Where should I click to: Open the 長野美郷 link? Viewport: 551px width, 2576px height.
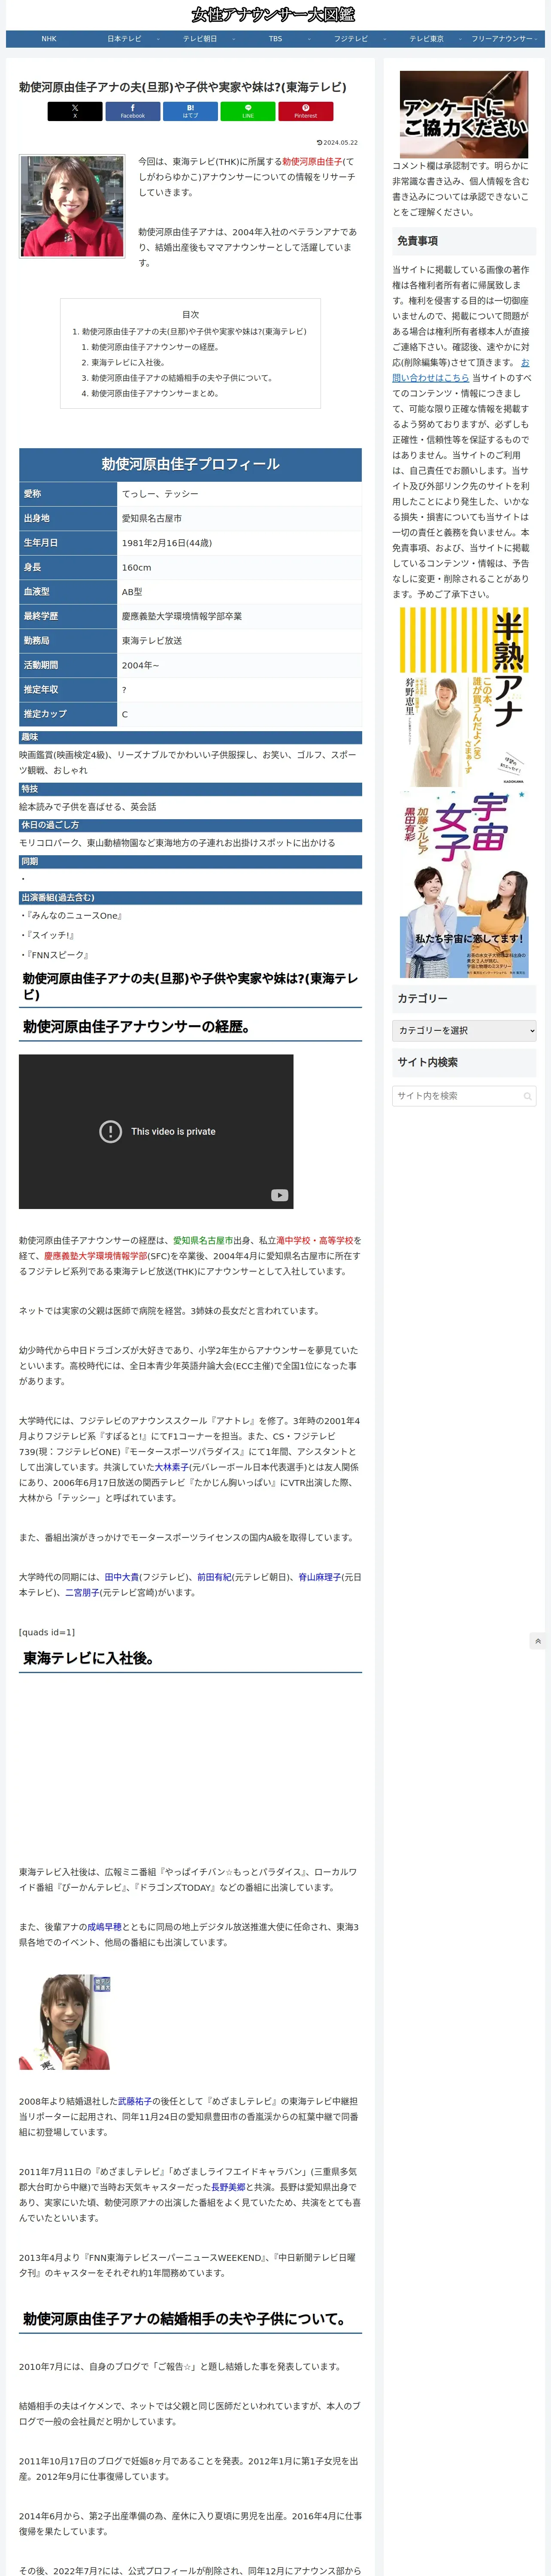click(x=228, y=2187)
